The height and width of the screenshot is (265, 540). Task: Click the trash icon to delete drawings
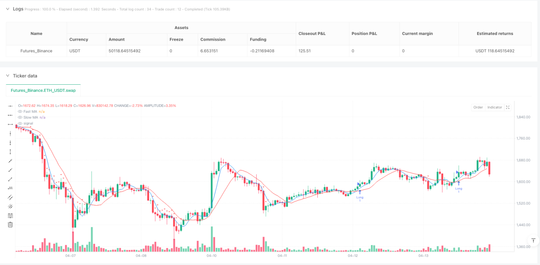click(x=10, y=225)
